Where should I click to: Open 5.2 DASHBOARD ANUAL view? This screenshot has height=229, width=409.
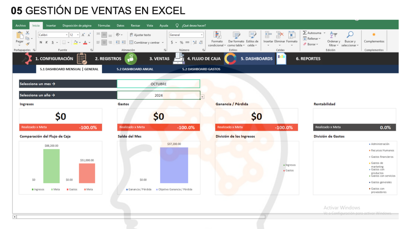[135, 69]
